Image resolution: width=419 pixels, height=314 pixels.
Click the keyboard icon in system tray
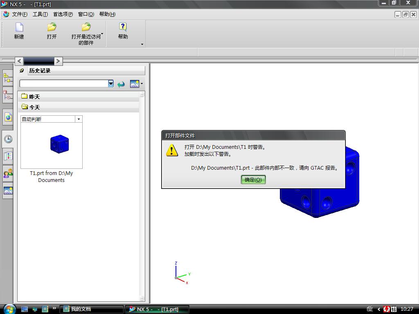(x=370, y=309)
